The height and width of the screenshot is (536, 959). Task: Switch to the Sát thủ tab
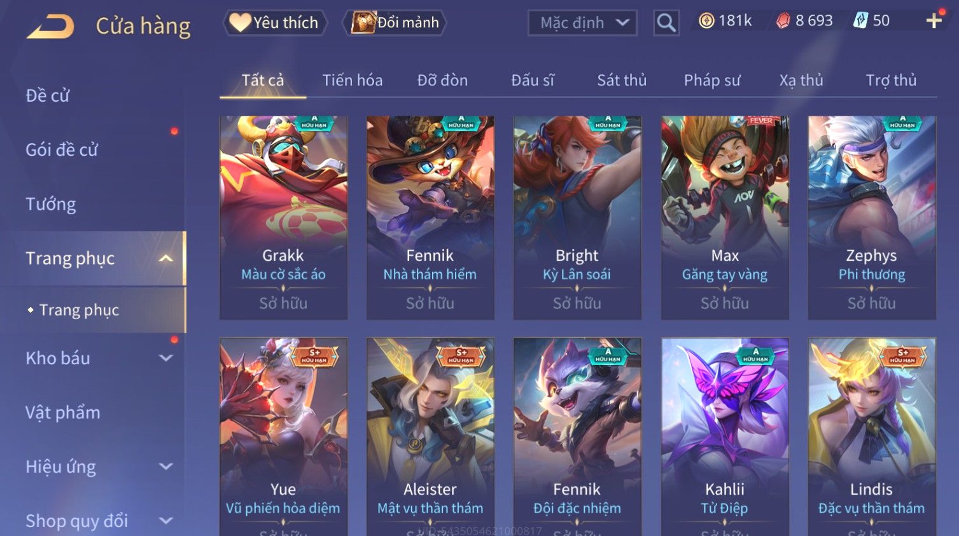622,80
